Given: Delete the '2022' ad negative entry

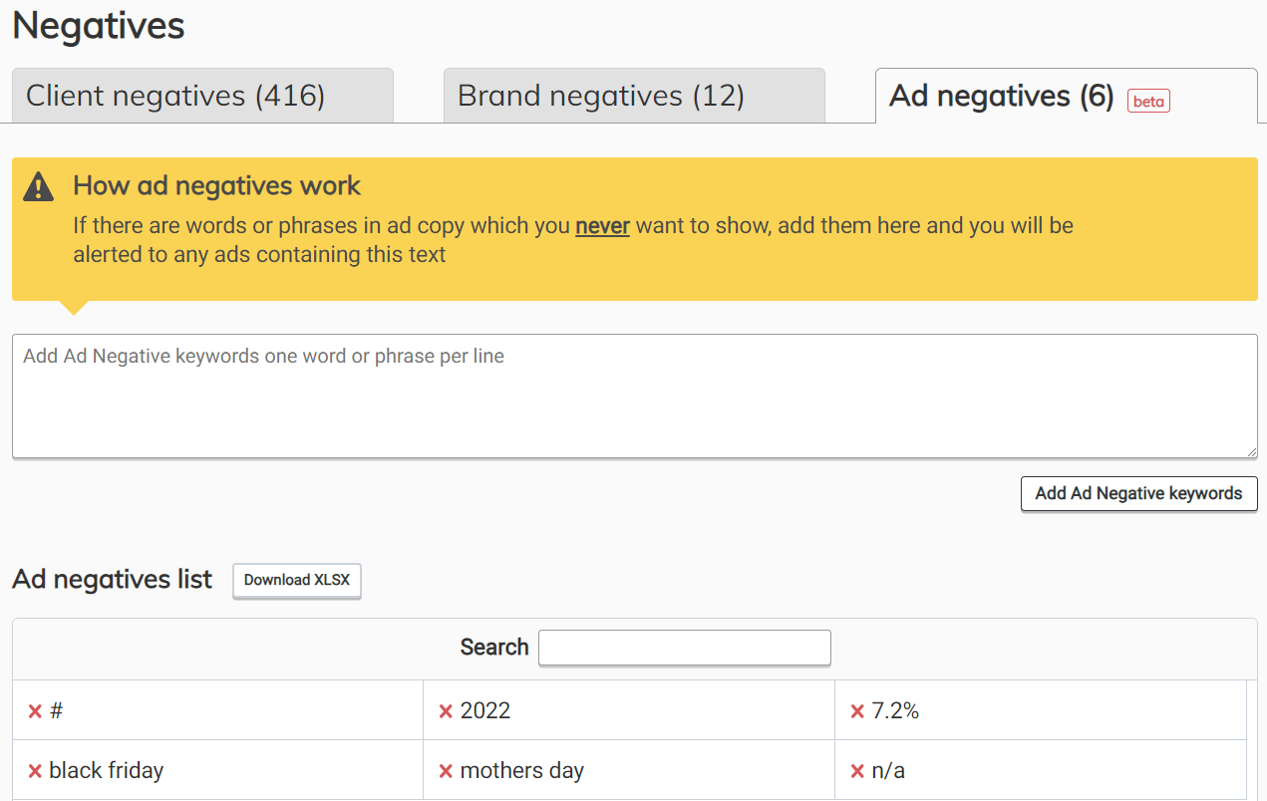Looking at the screenshot, I should click(446, 711).
